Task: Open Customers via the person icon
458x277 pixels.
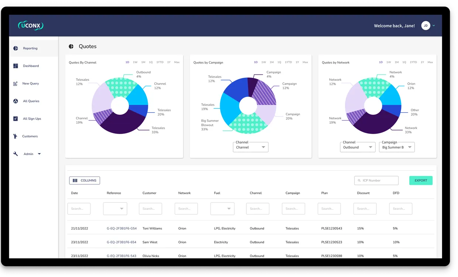Action: coord(15,136)
